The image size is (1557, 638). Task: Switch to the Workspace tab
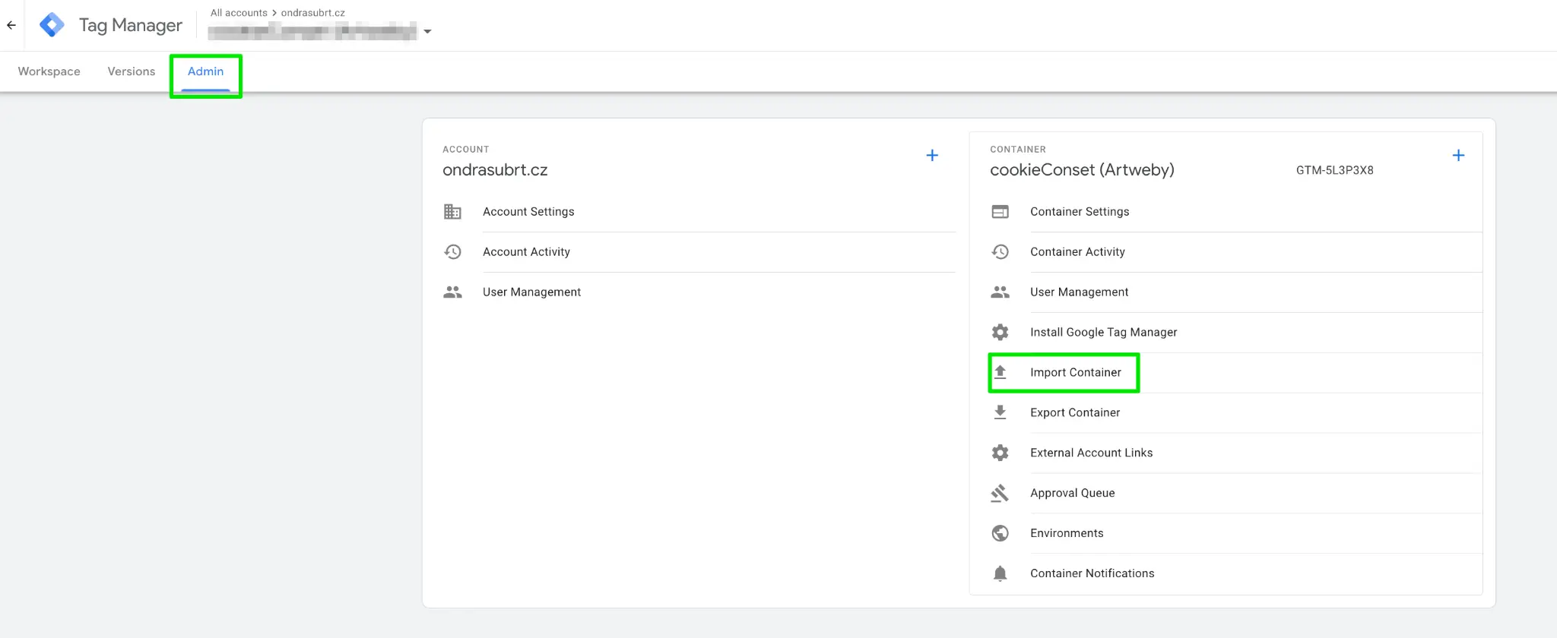(x=49, y=71)
